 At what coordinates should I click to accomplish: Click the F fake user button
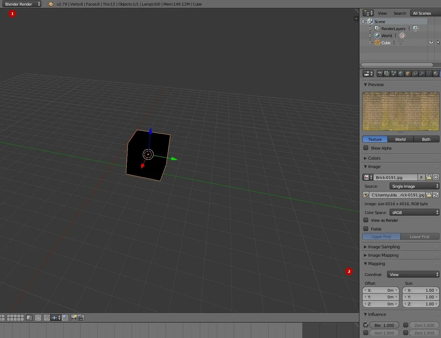pos(421,177)
